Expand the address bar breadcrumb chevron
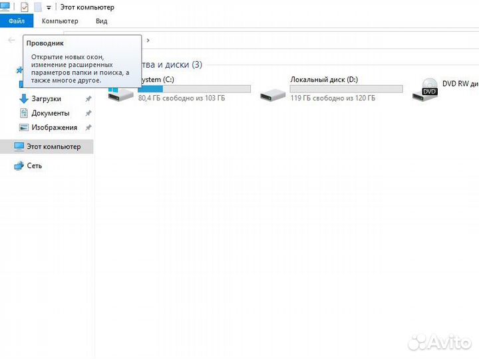Screen dimensions: 479x359 pos(148,40)
